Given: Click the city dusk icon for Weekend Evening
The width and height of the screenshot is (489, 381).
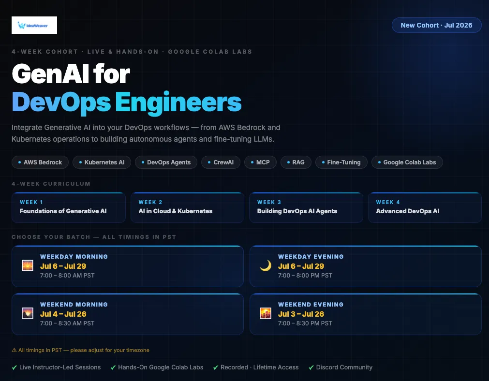Looking at the screenshot, I should pos(266,313).
